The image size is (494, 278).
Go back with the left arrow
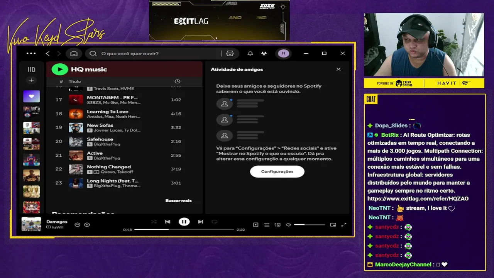click(x=48, y=54)
